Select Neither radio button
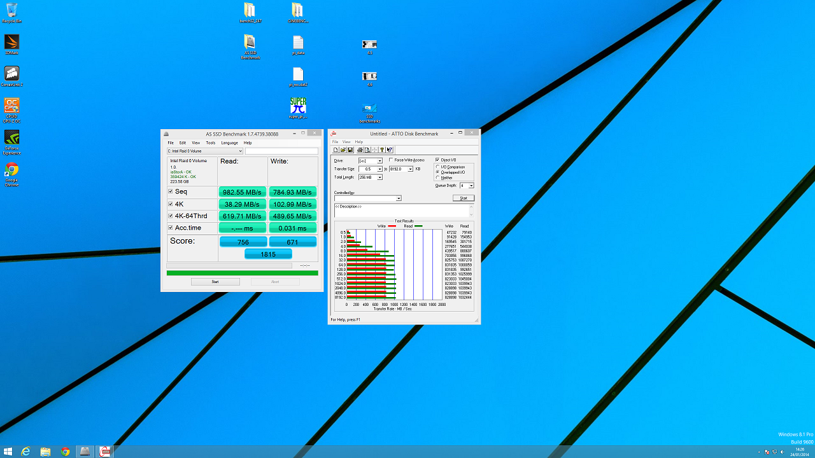The height and width of the screenshot is (458, 815). pos(437,177)
